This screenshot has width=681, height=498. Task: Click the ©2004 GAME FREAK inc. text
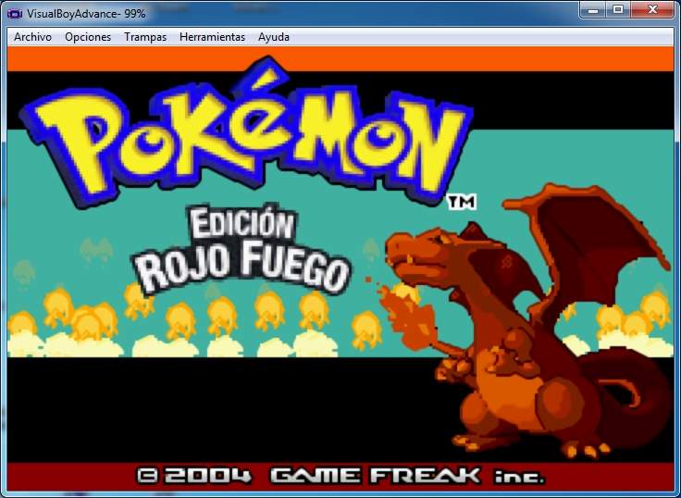pyautogui.click(x=340, y=476)
